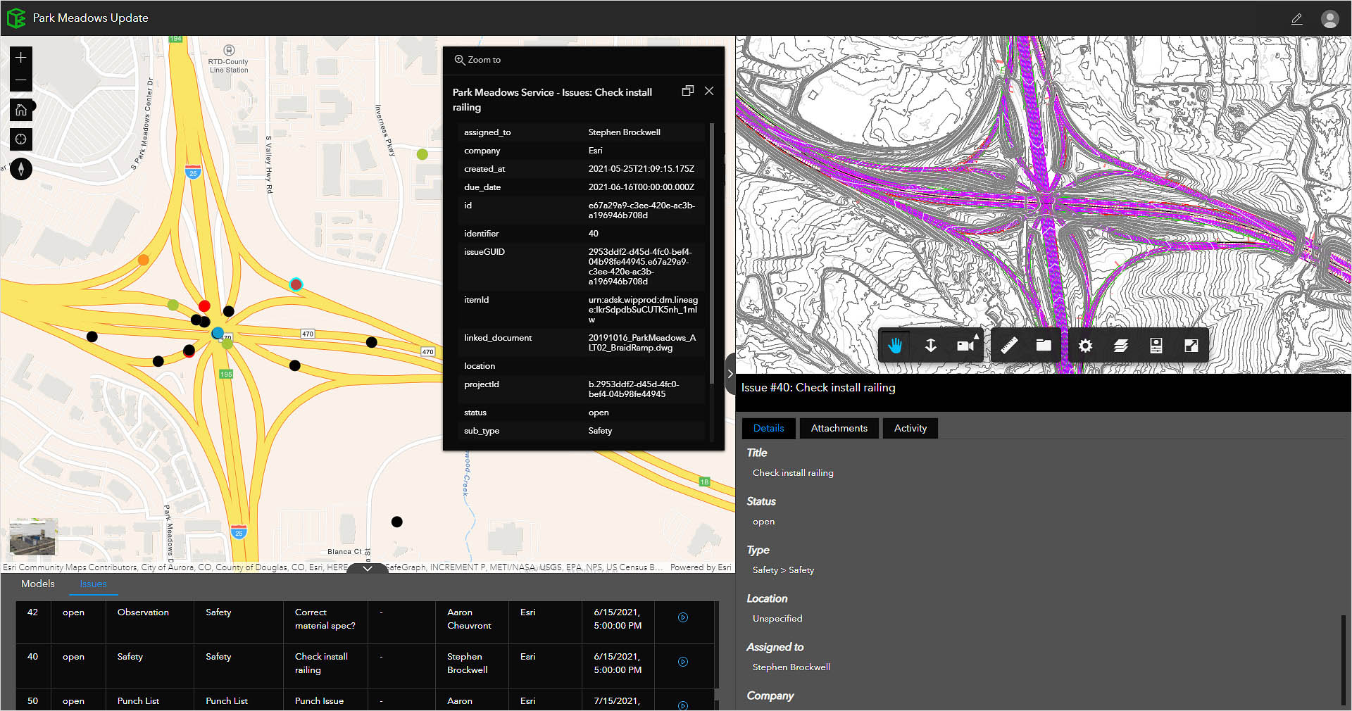Screen dimensions: 1352x711
Task: Dock the issue popup window
Action: point(688,91)
